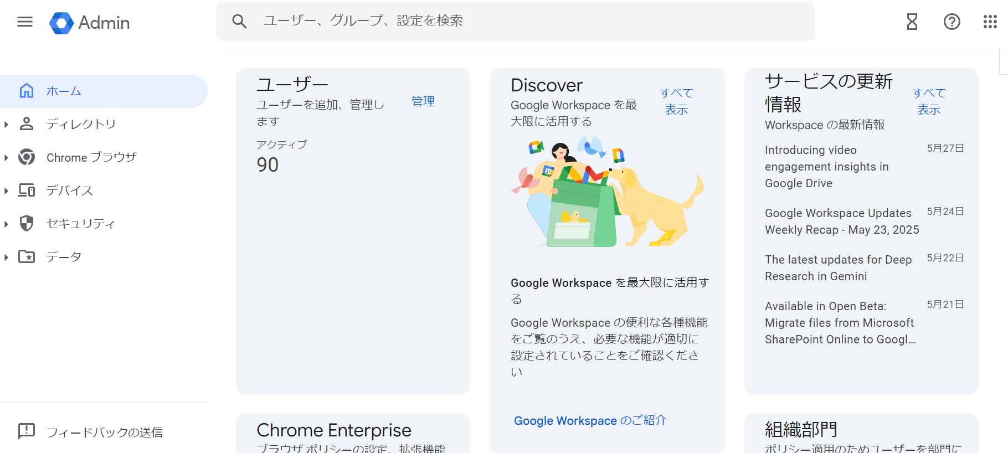Click the データ folder icon
This screenshot has width=1008, height=453.
click(27, 256)
